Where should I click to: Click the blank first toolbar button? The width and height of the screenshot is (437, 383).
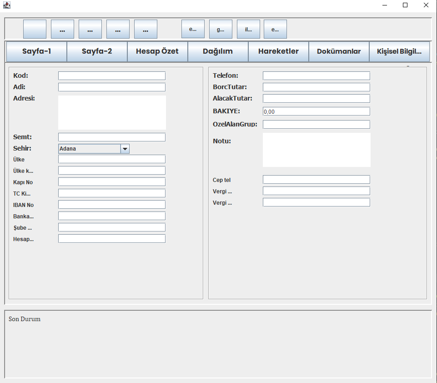tap(35, 29)
